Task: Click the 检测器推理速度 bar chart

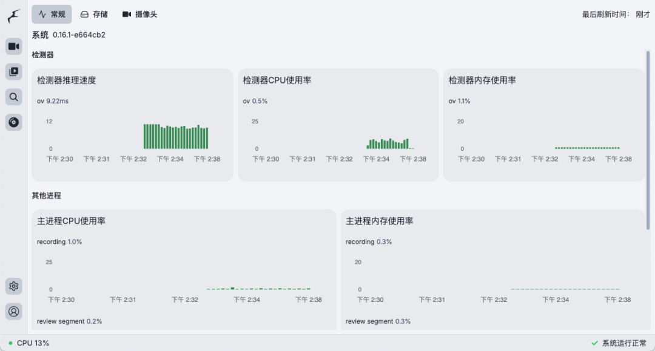Action: click(x=176, y=137)
